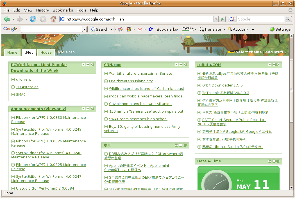Expand "SWAT team searches high school" plus icon

tap(106, 119)
